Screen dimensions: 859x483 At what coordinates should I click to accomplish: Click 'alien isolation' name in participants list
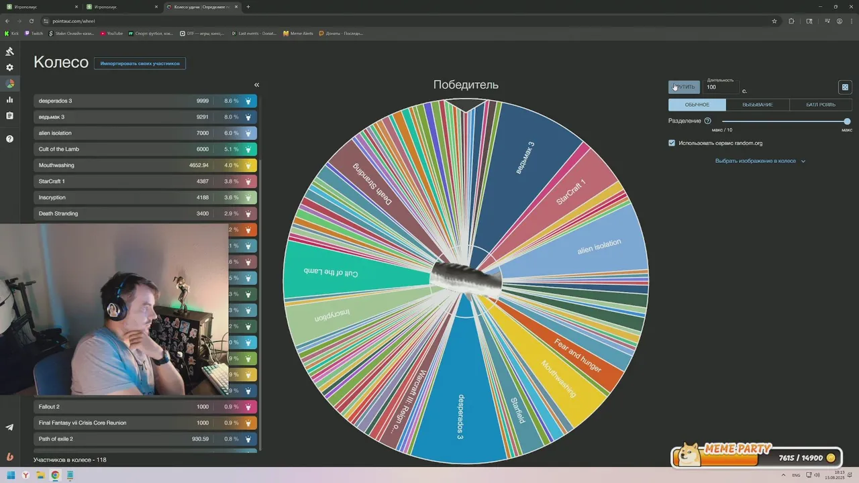click(x=55, y=133)
